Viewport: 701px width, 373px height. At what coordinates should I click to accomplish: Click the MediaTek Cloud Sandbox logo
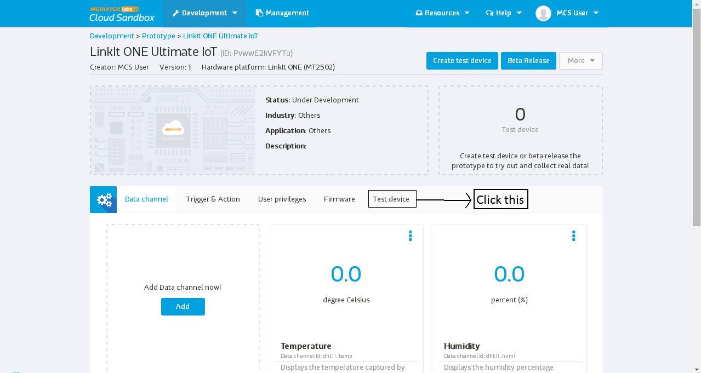click(122, 14)
